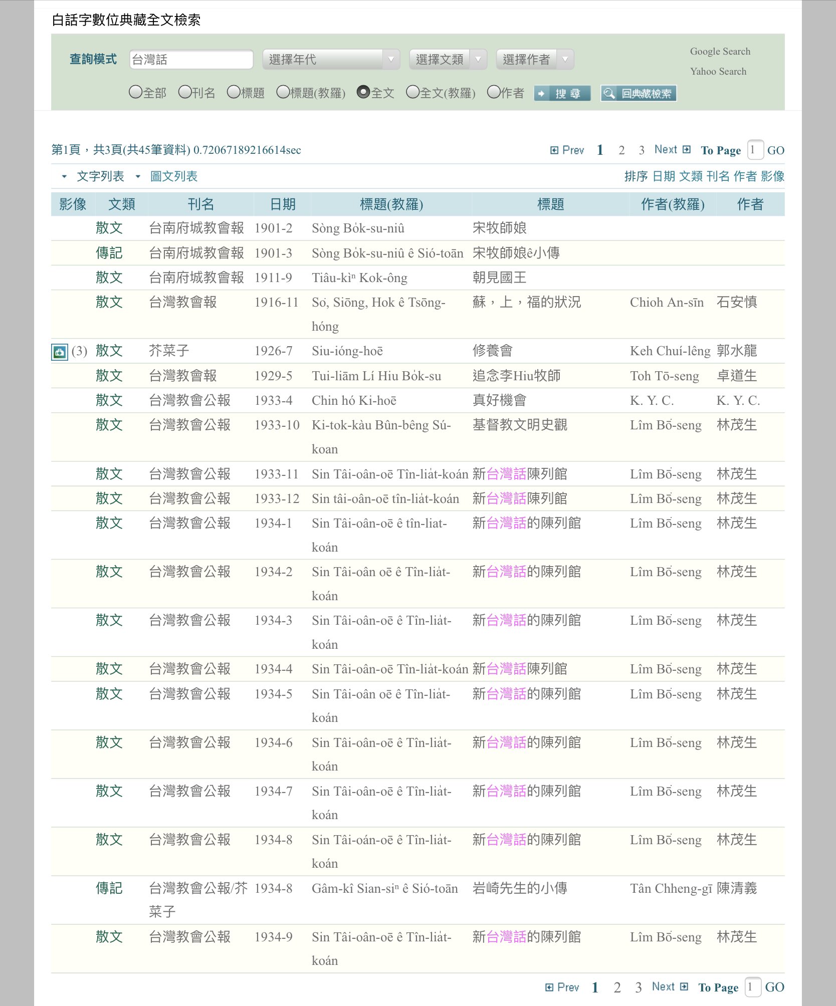The image size is (836, 1006).
Task: Open the 選擇作者 dropdown
Action: tap(535, 60)
